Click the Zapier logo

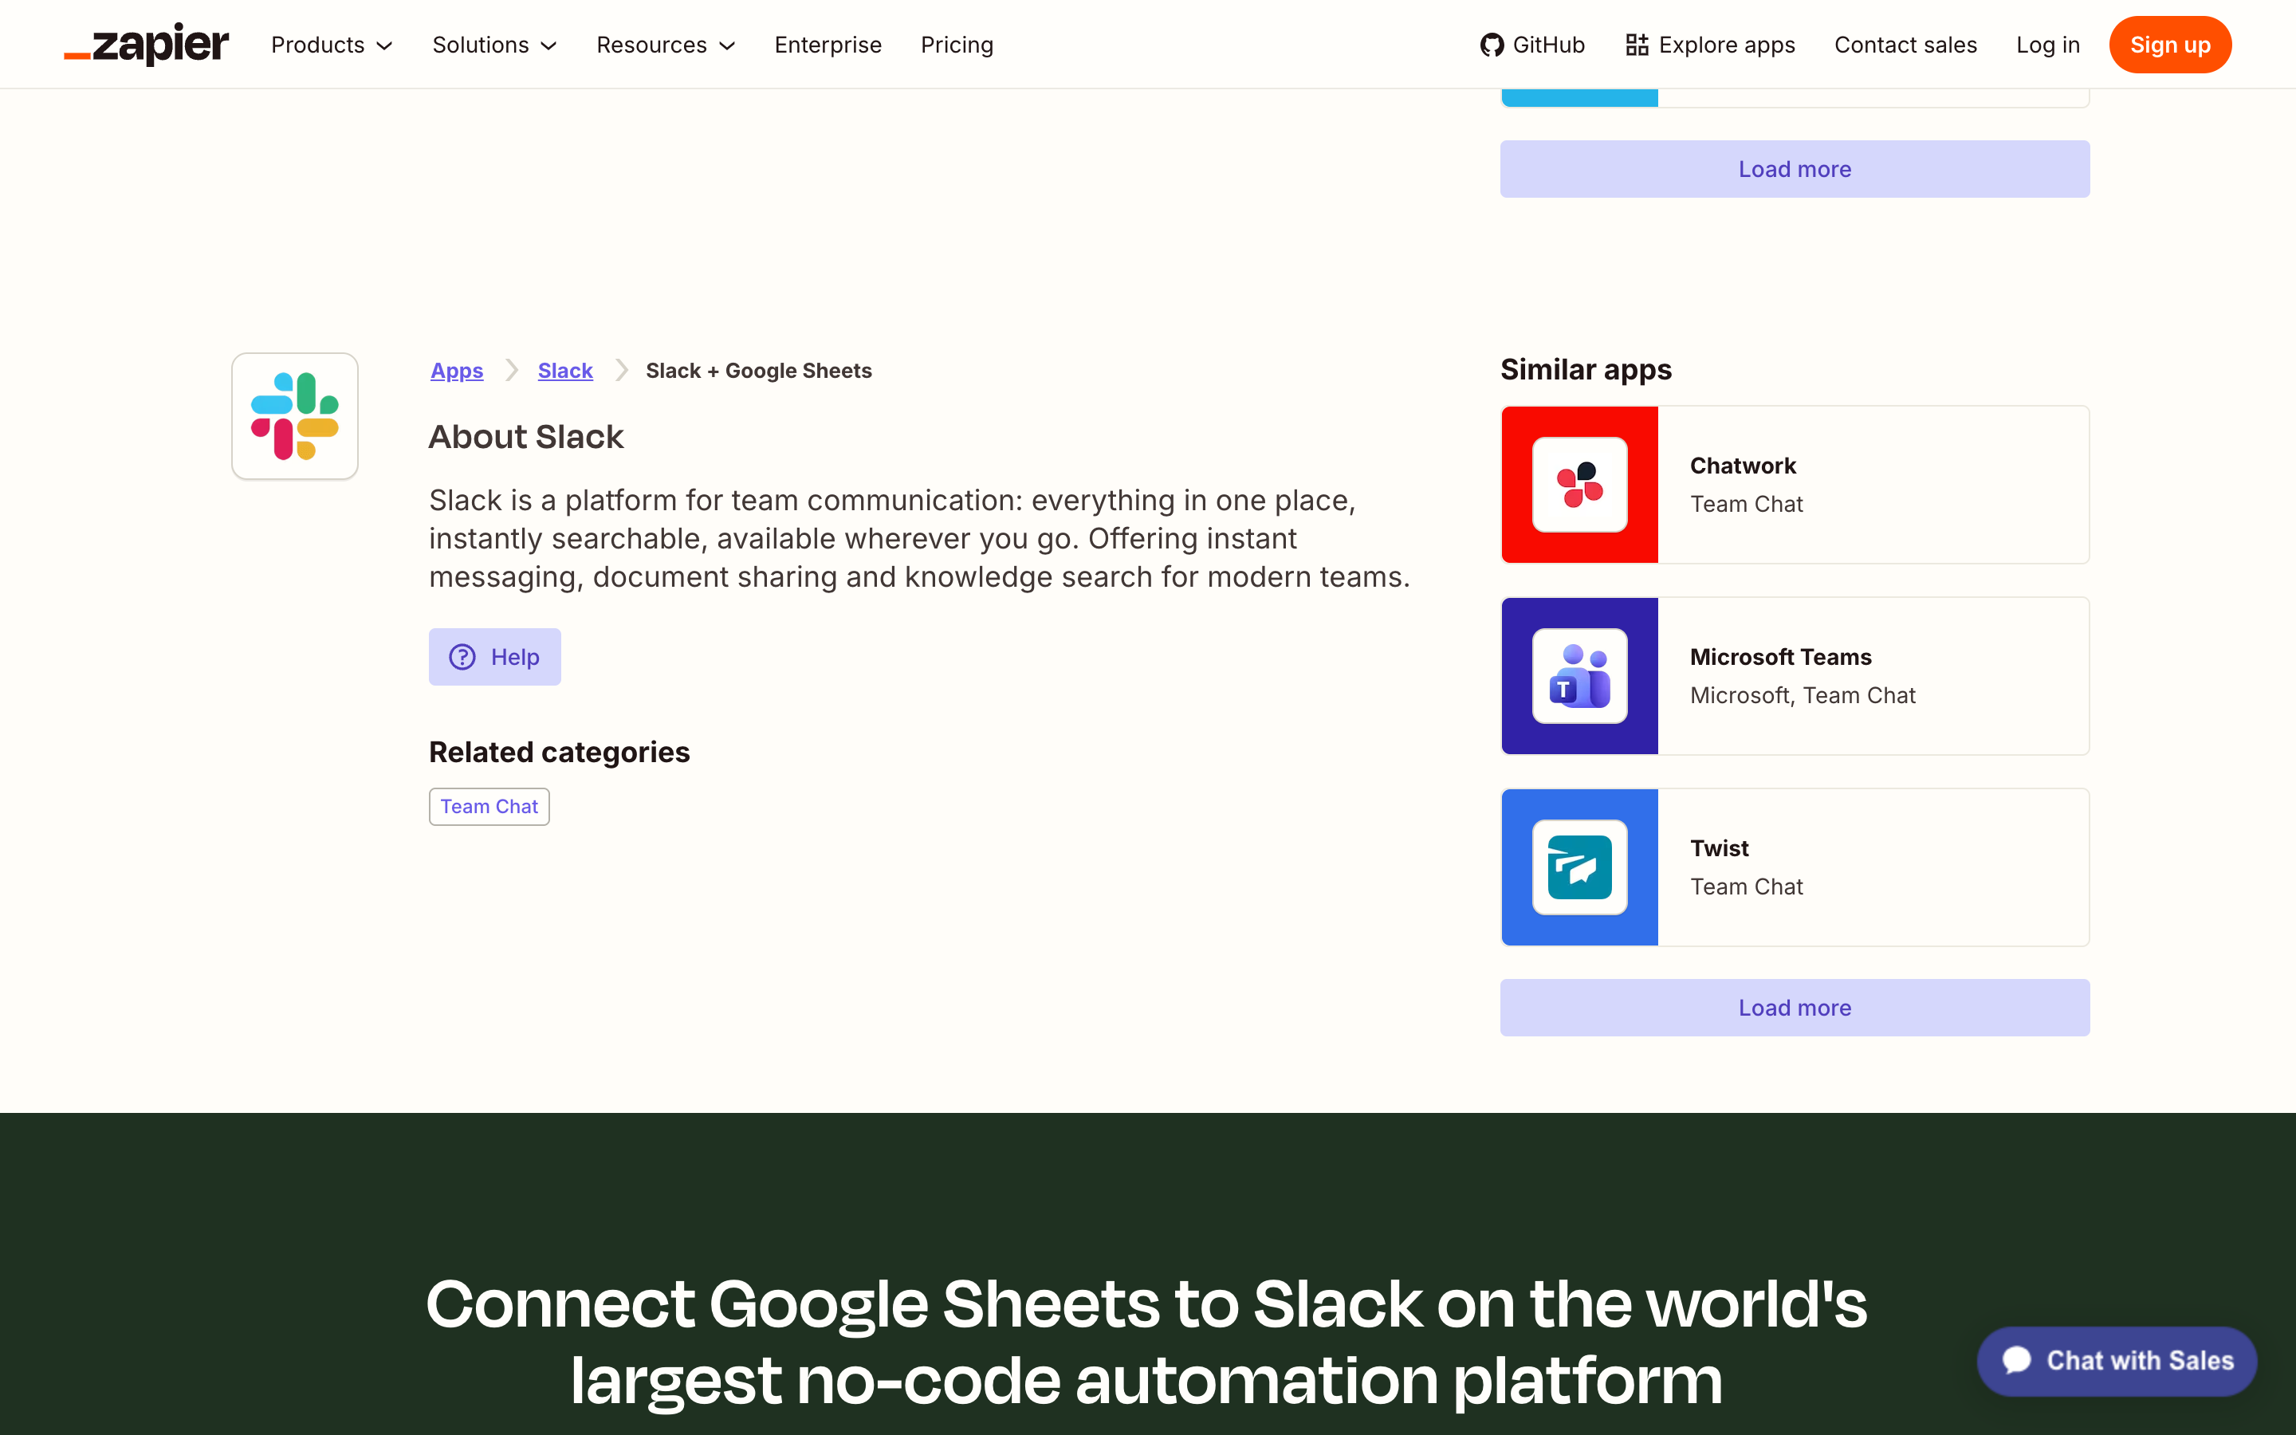pos(146,45)
